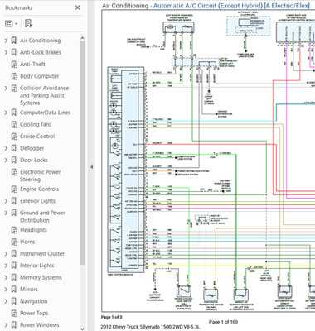Click the Horns bookmark icon

coord(14,242)
